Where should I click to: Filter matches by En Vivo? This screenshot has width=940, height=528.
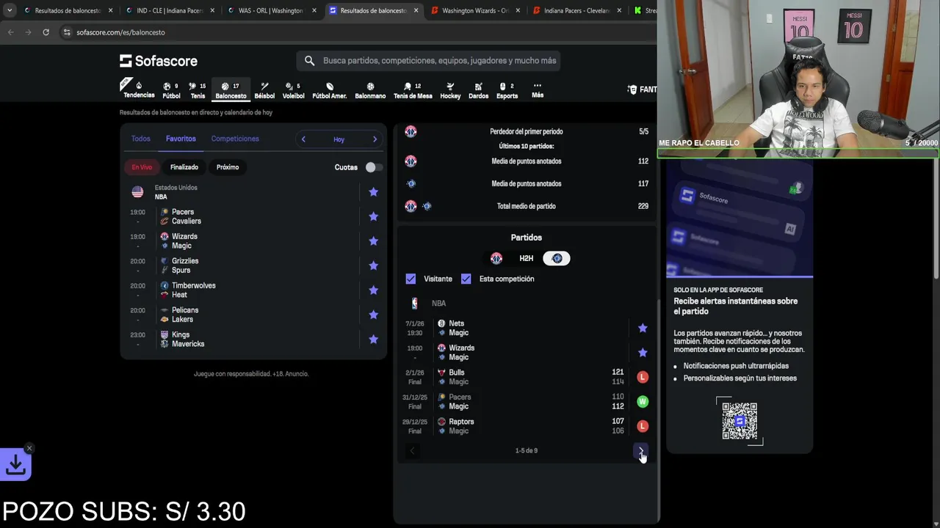(142, 167)
